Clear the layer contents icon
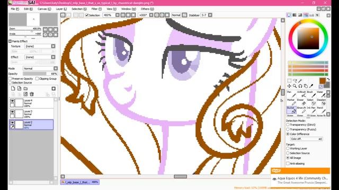The height and width of the screenshot is (190, 339). point(25,94)
